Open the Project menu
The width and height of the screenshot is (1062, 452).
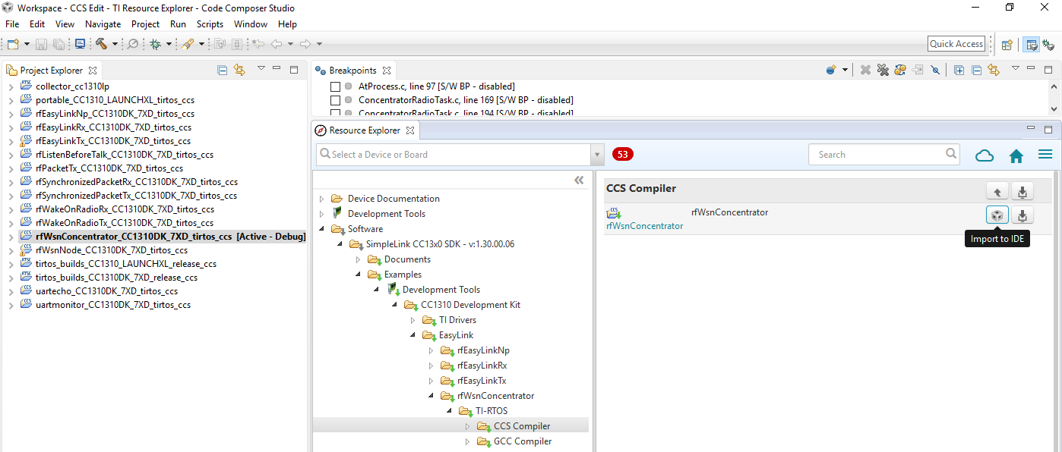(x=145, y=24)
